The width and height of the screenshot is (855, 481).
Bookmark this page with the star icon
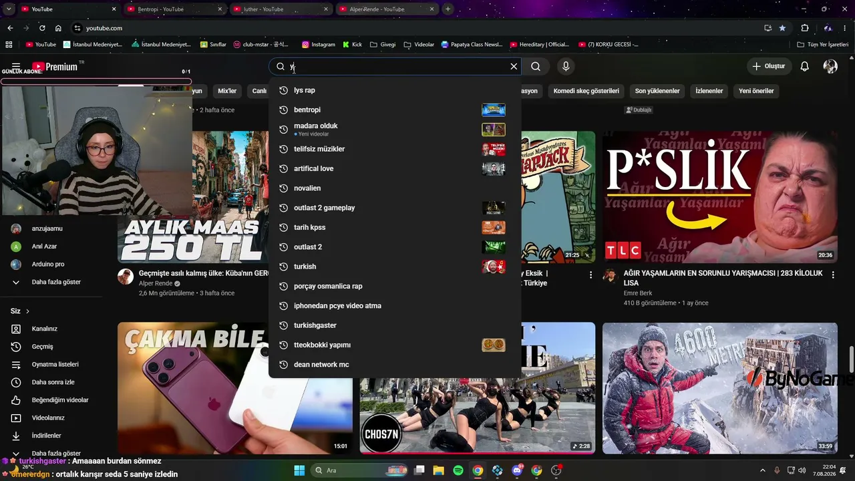782,28
